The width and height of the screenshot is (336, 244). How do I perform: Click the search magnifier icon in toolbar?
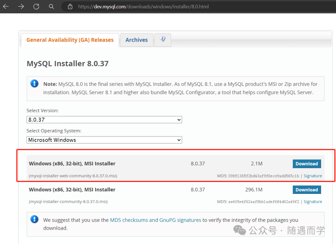(51, 7)
